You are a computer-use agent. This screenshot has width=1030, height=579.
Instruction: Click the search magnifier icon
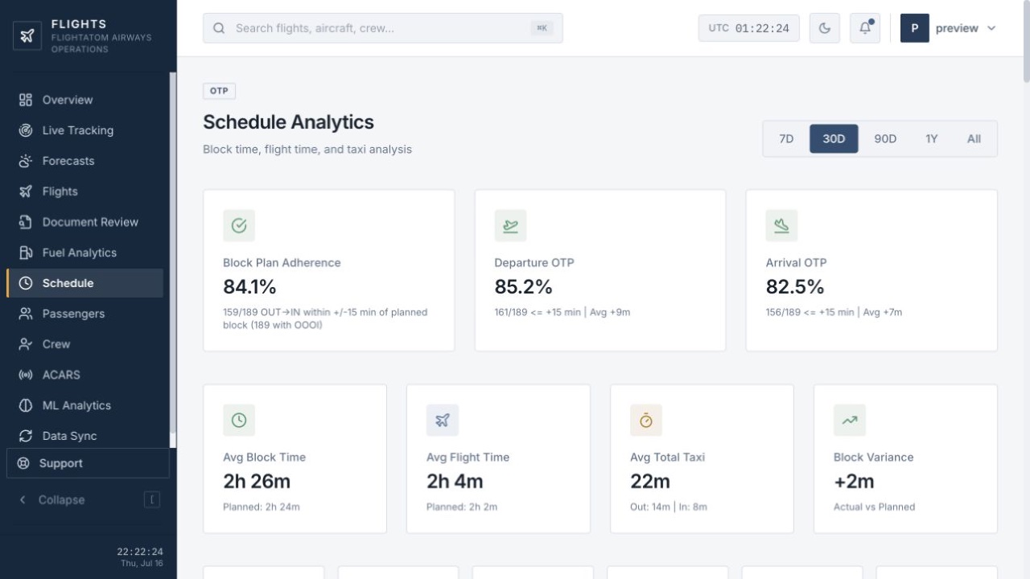(x=219, y=28)
